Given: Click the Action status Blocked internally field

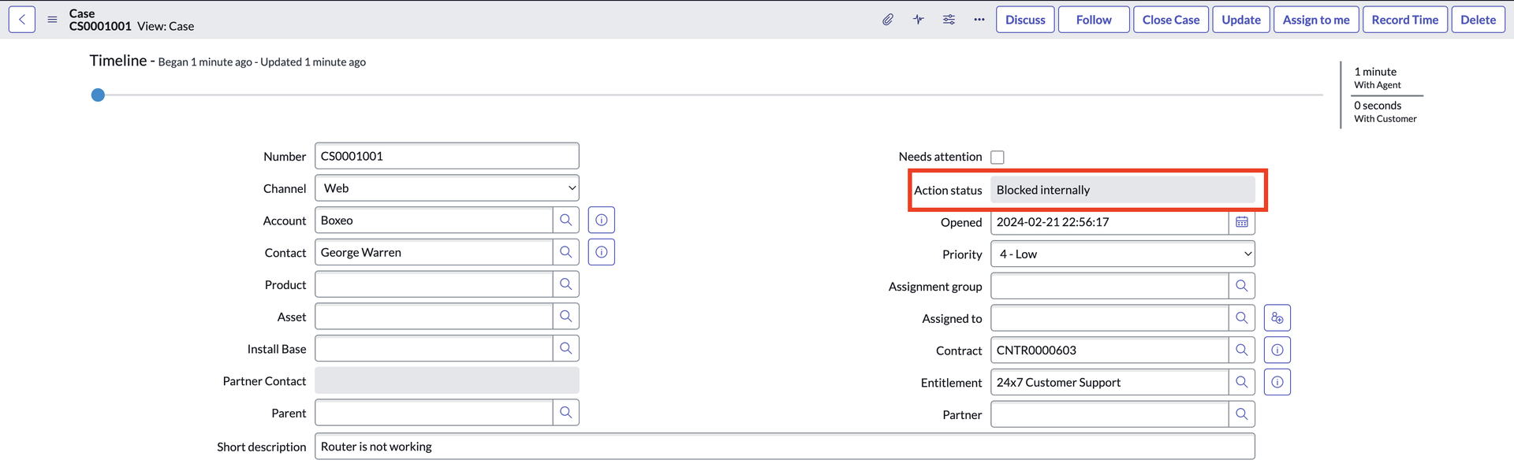Looking at the screenshot, I should (x=1123, y=190).
